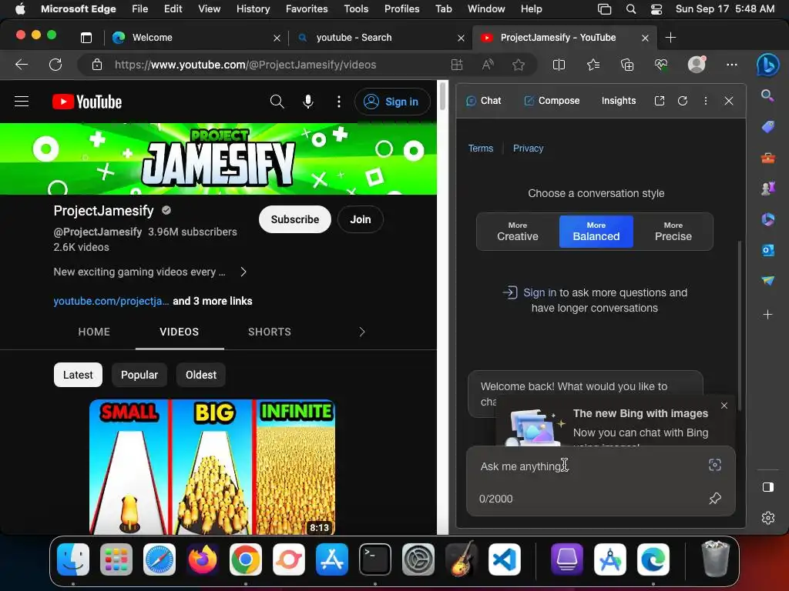Viewport: 789px width, 591px height.
Task: Open sidebar settings gear
Action: click(x=768, y=518)
